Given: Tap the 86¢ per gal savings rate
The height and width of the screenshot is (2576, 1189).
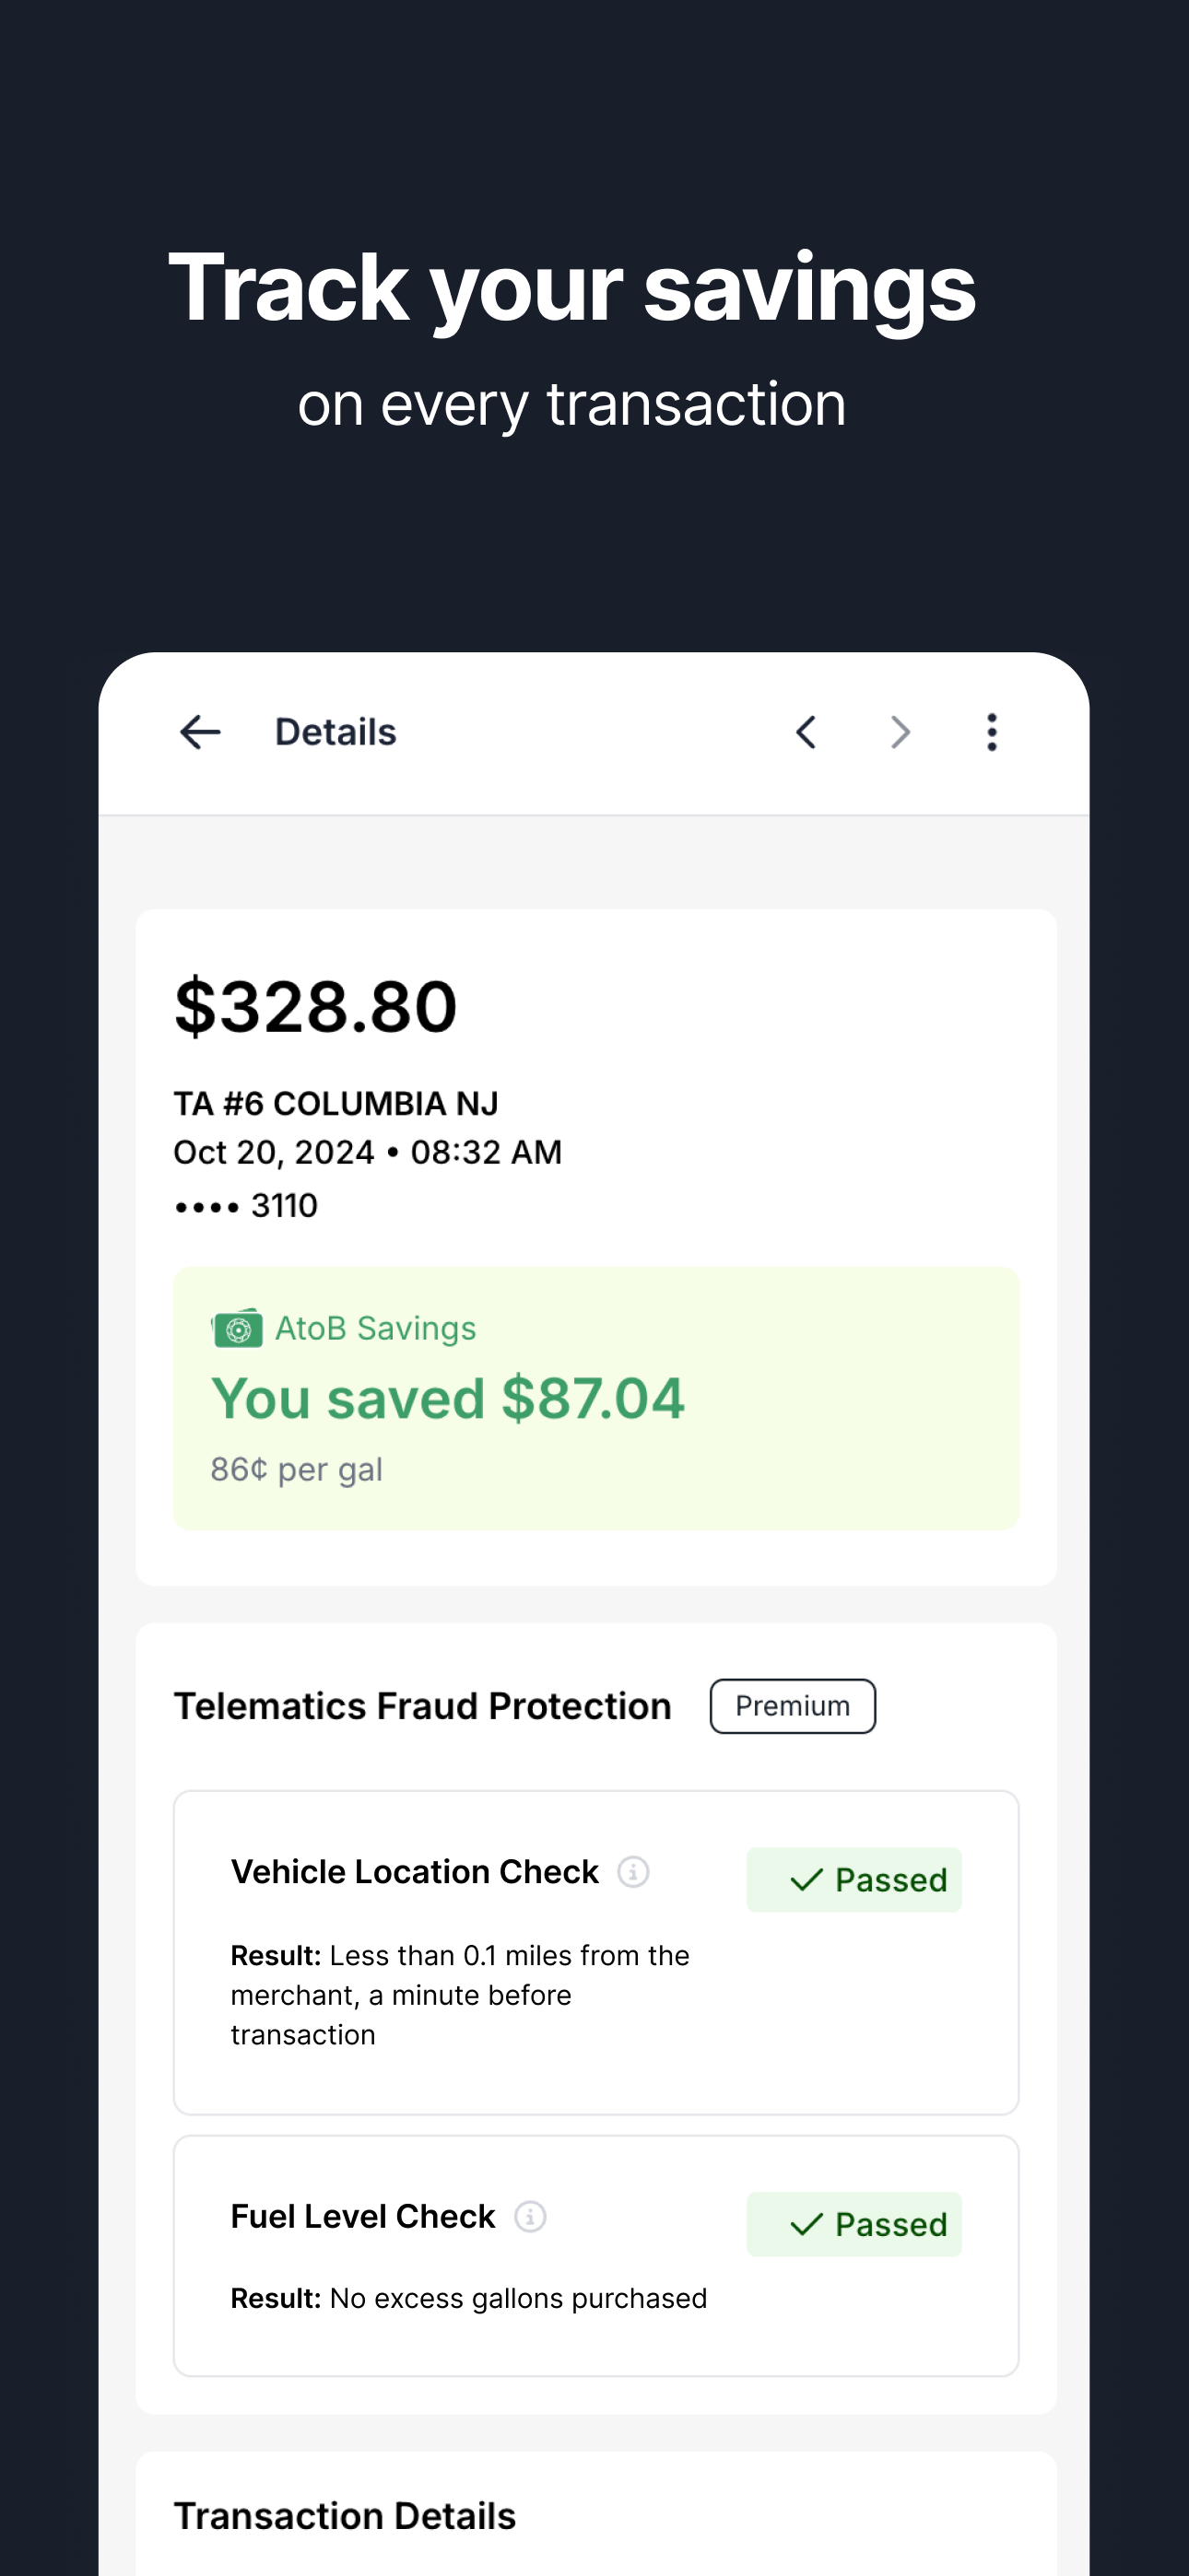Looking at the screenshot, I should 296,1469.
